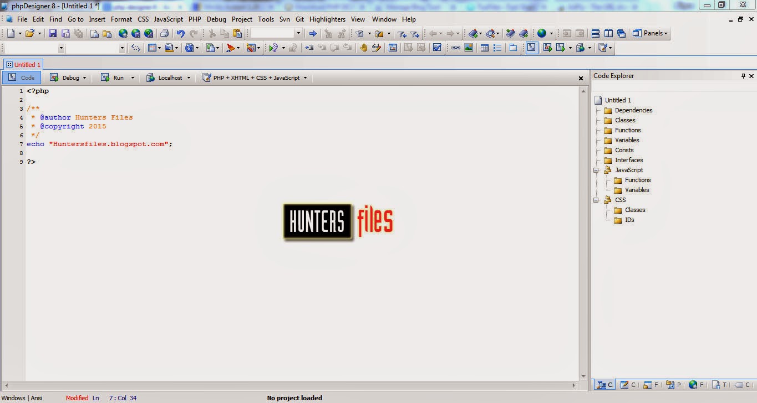The image size is (757, 403).
Task: Click in the toolbar search input field
Action: pyautogui.click(x=272, y=33)
